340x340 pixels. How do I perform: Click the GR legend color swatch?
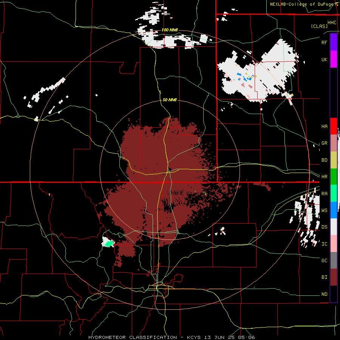coord(334,143)
